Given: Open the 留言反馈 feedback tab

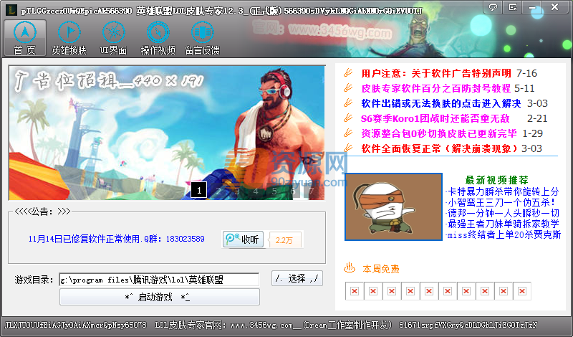Looking at the screenshot, I should [x=203, y=38].
